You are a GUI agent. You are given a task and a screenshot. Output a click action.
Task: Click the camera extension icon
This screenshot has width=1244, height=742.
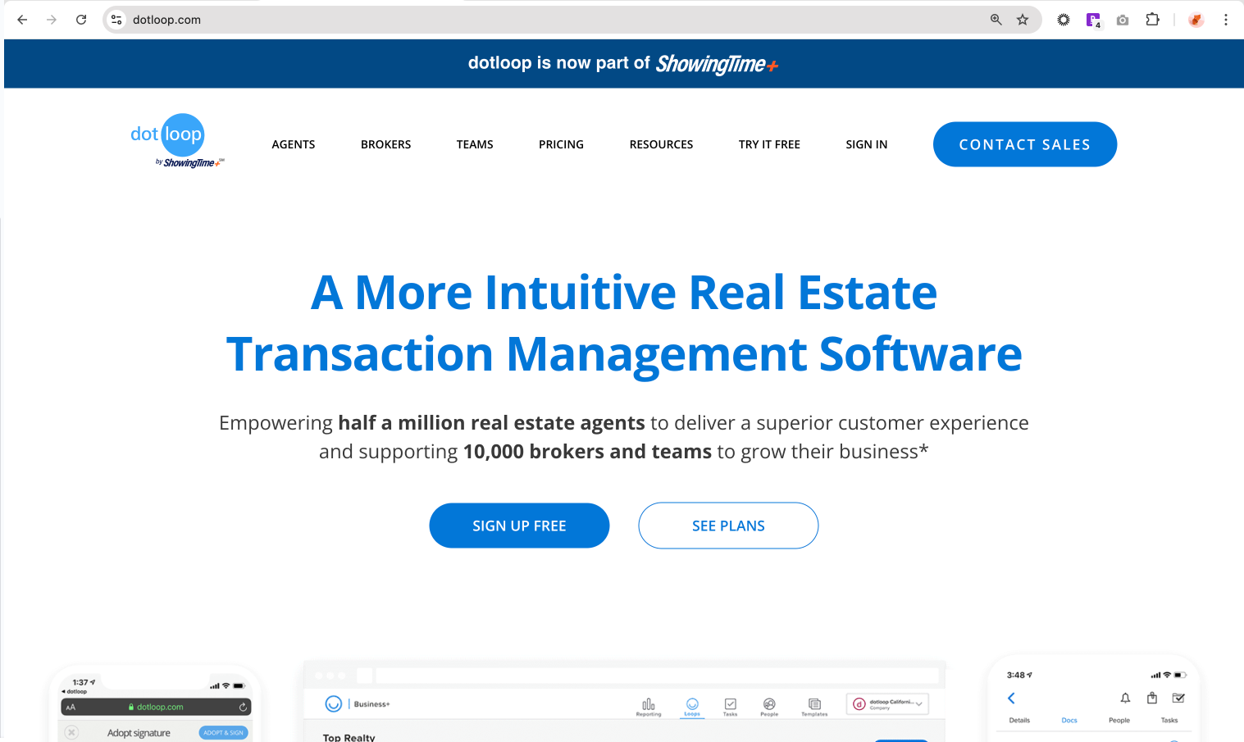[x=1123, y=20]
